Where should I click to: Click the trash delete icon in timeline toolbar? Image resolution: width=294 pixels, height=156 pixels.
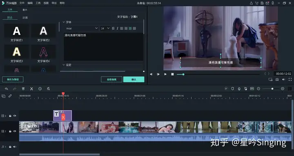click(x=23, y=89)
